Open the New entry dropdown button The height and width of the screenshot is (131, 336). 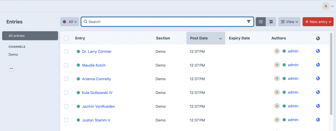pos(318,22)
